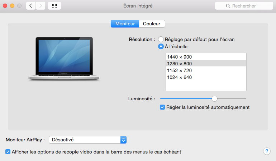Image resolution: width=276 pixels, height=161 pixels.
Task: Click the Luminosité slider handle
Action: [x=214, y=99]
